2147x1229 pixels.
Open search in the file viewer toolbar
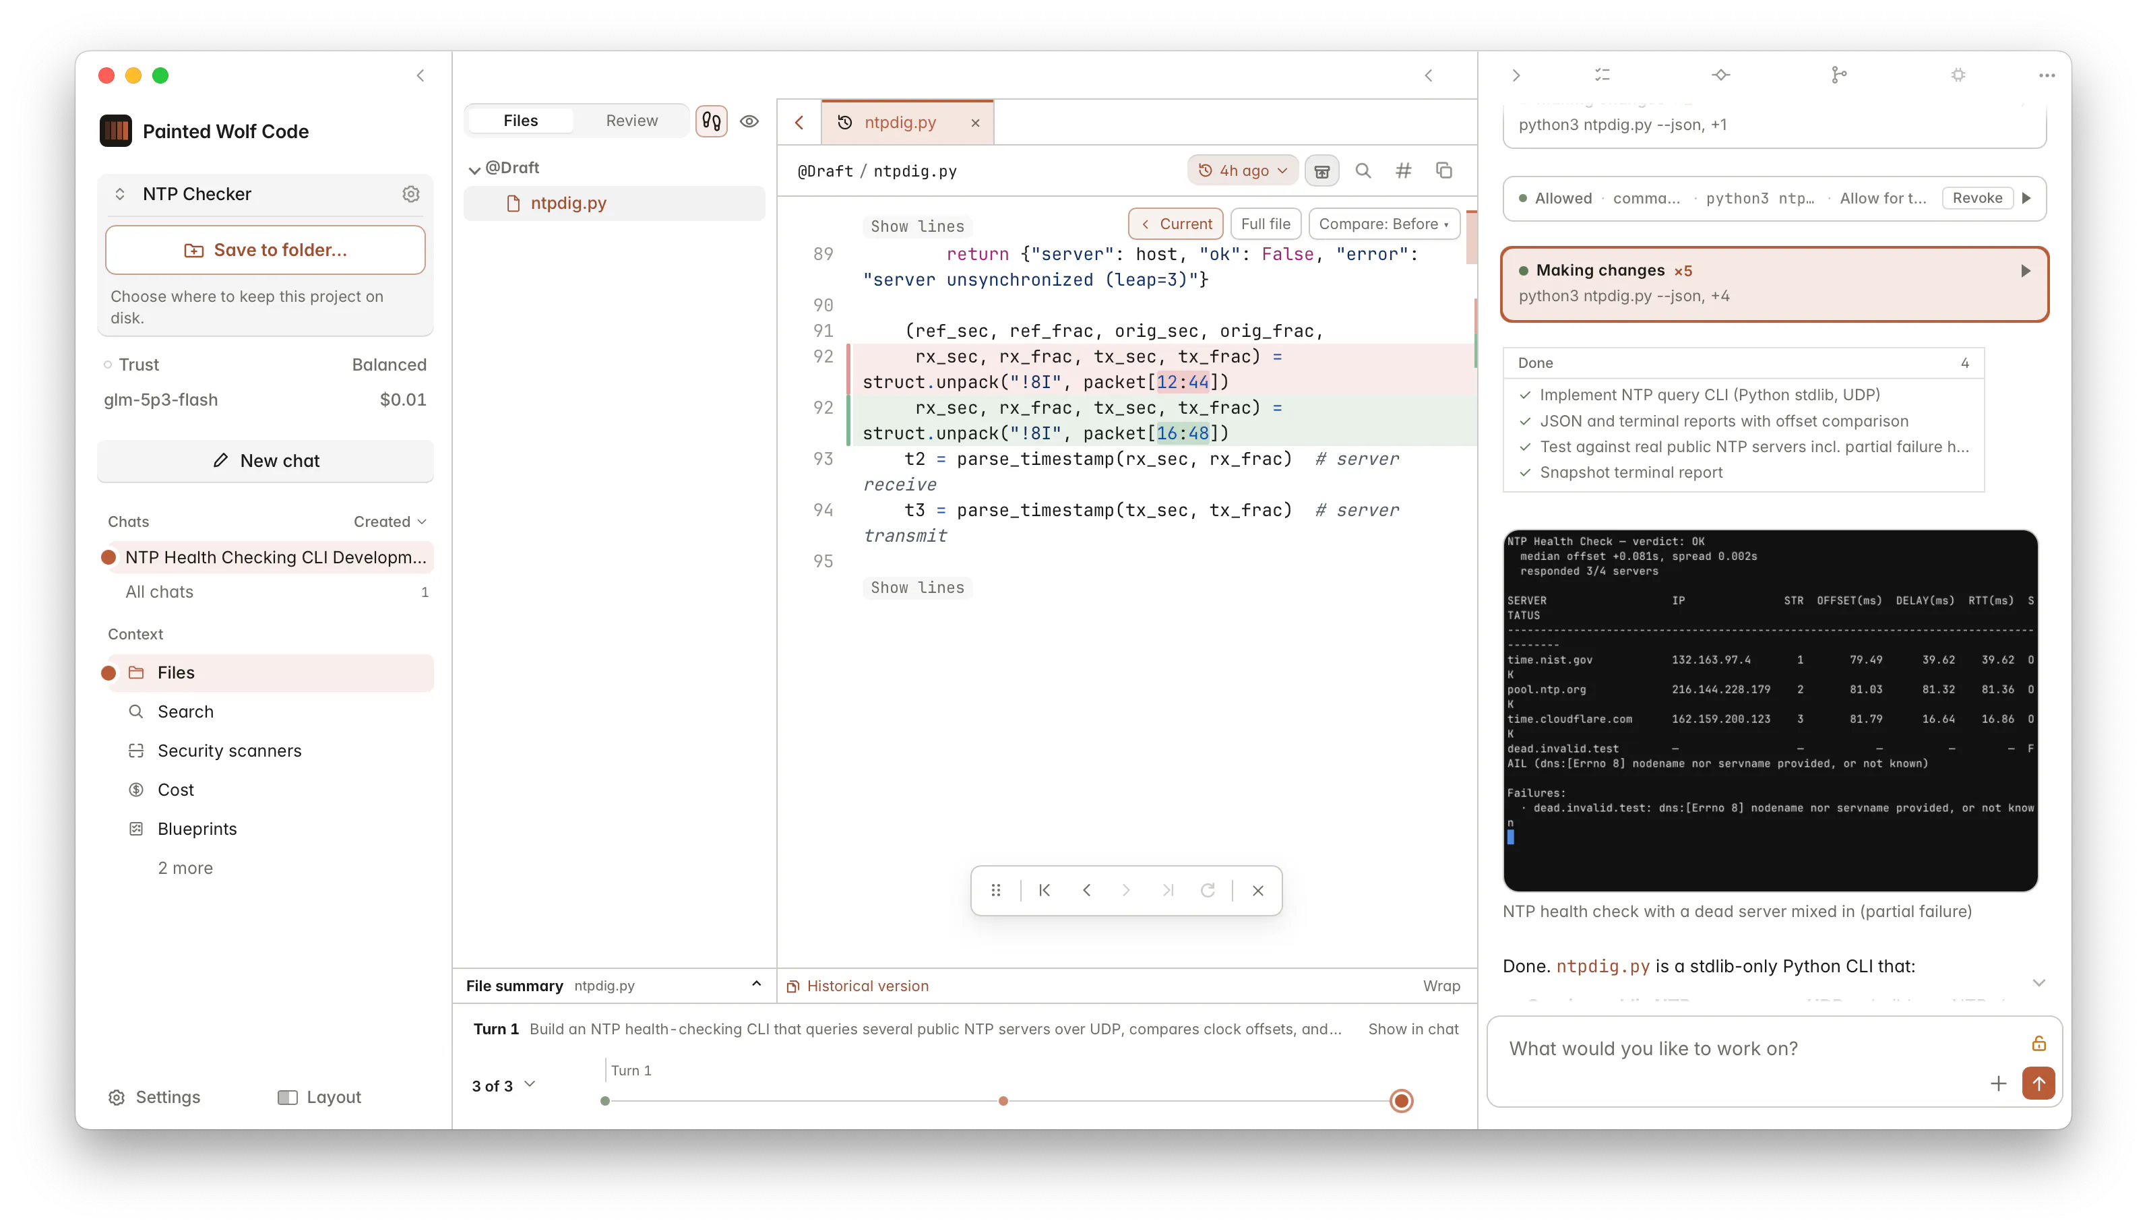(1363, 171)
